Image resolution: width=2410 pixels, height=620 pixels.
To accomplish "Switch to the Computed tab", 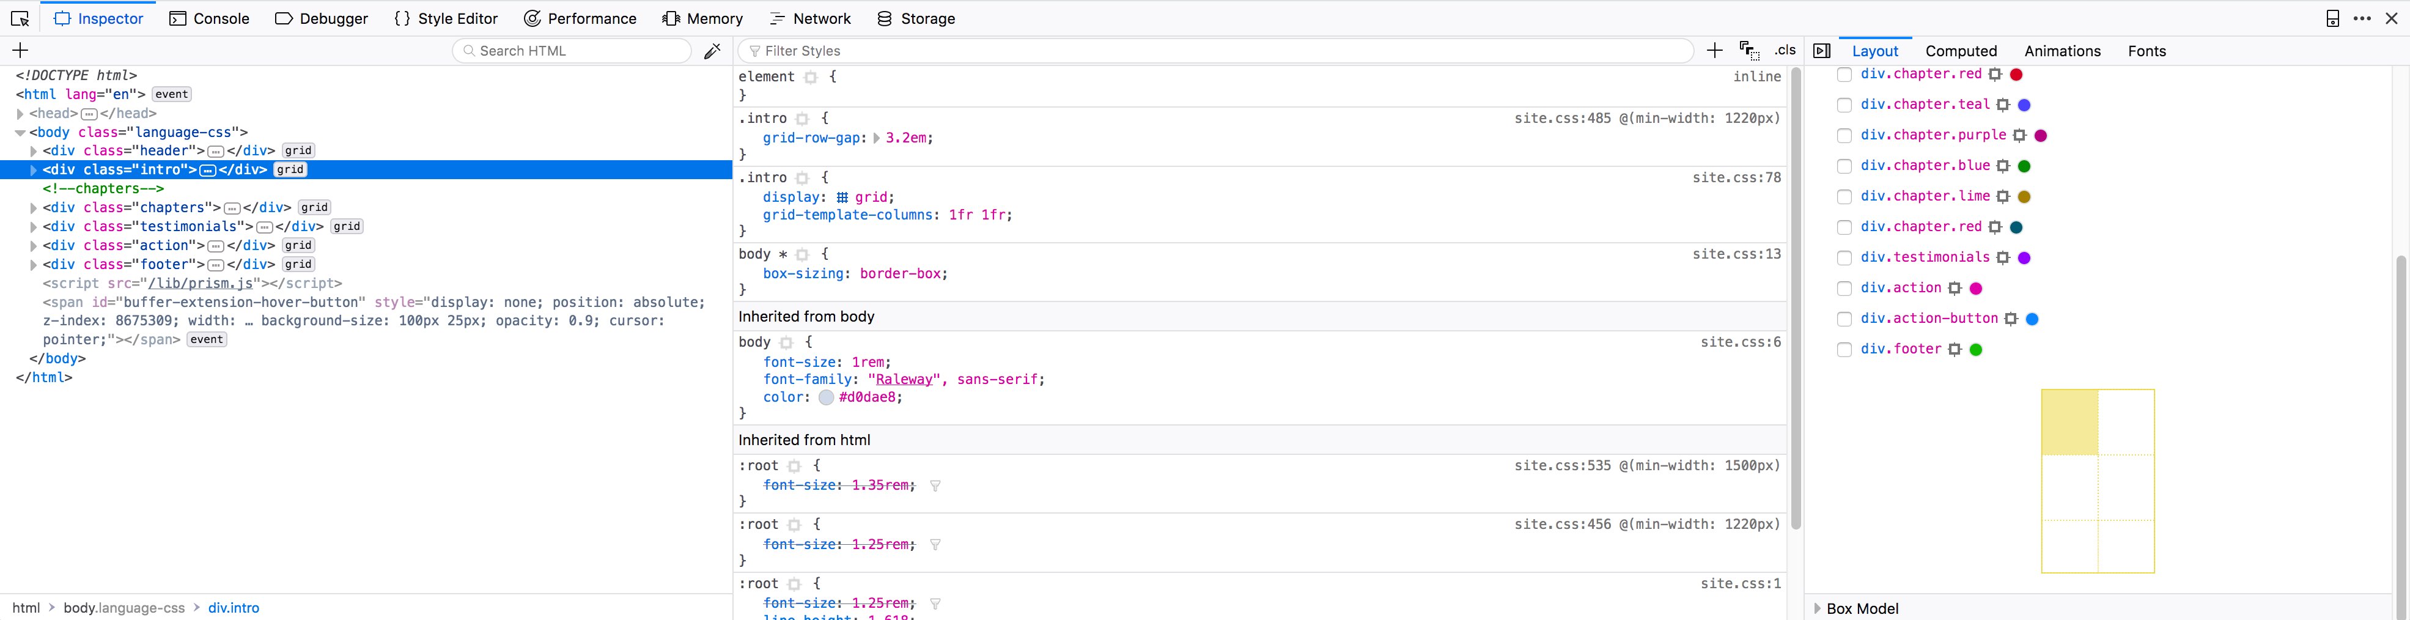I will (1961, 51).
